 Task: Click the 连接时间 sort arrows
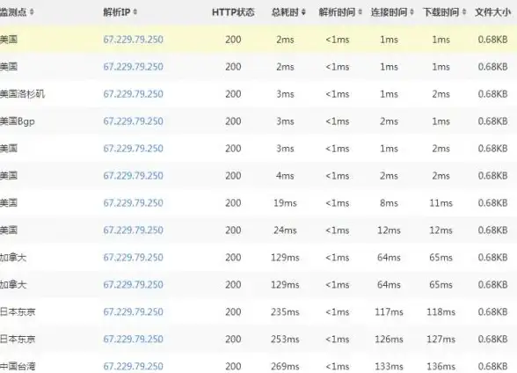pos(411,12)
